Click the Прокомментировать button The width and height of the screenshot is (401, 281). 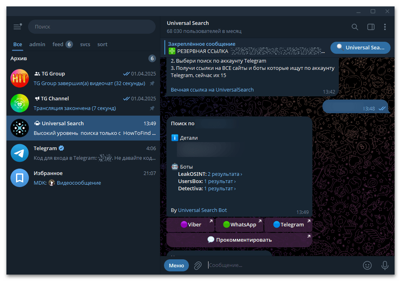239,240
